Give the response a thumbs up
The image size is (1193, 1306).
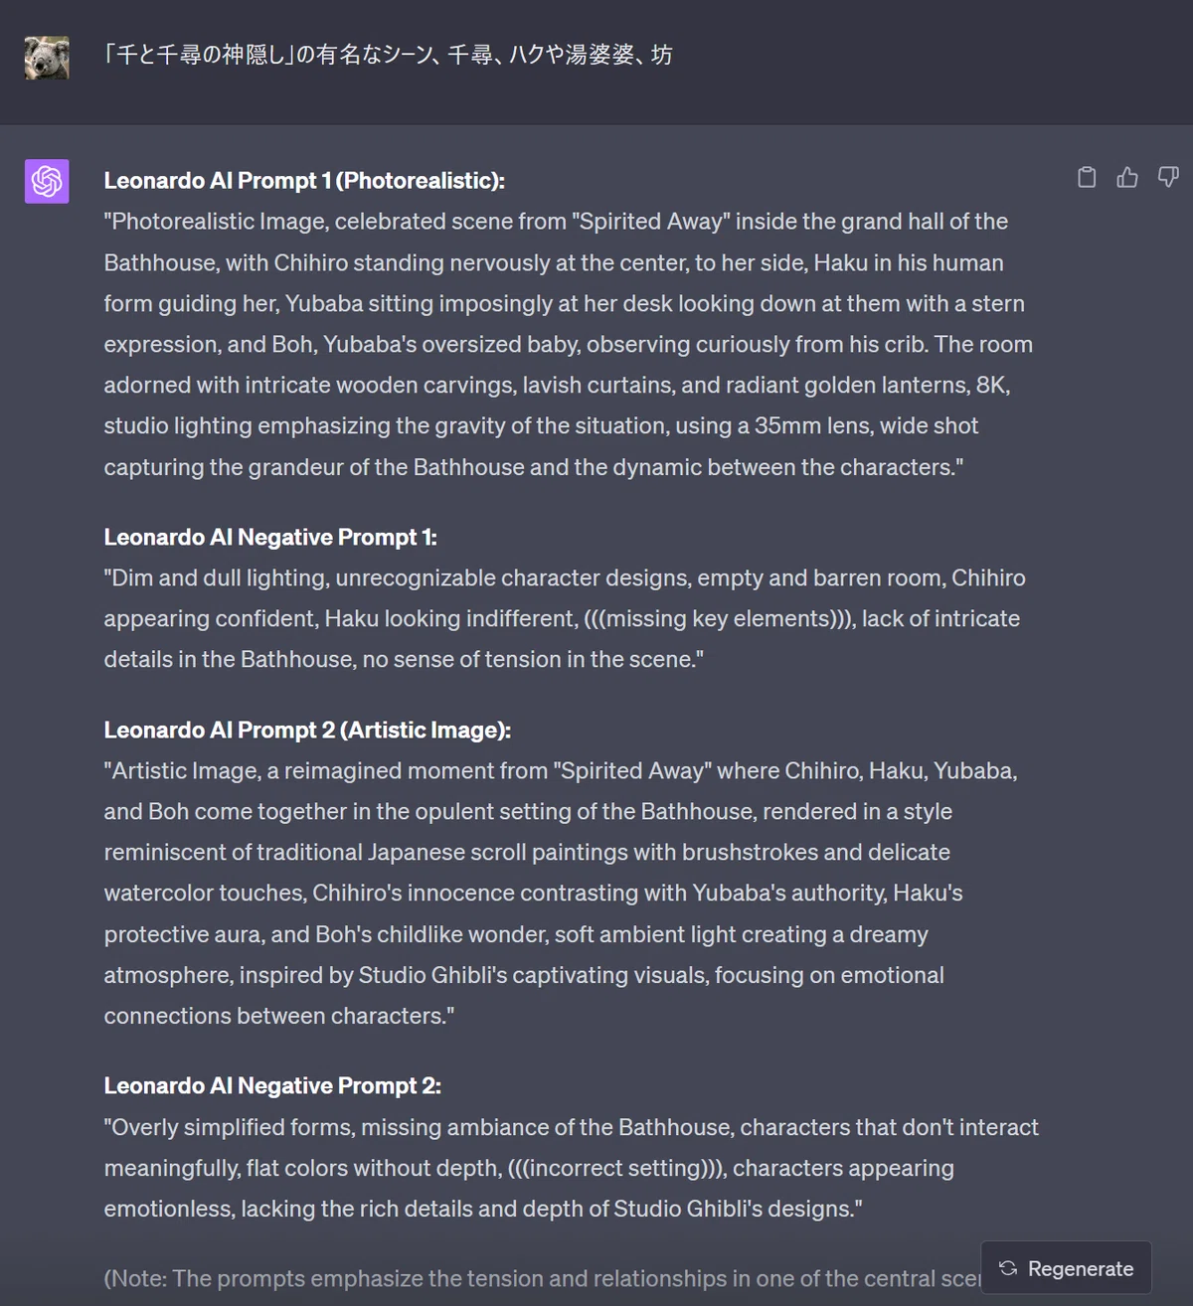coord(1127,177)
